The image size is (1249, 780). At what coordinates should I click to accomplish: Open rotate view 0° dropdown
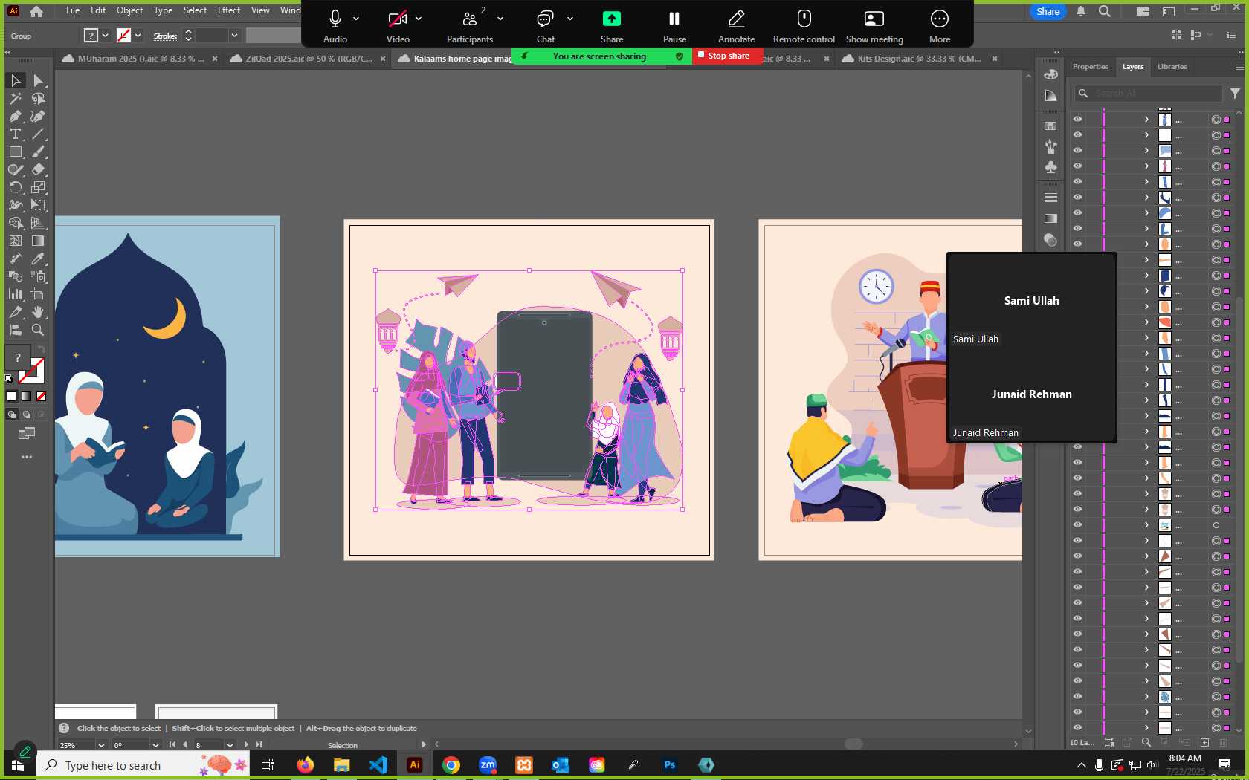[155, 745]
